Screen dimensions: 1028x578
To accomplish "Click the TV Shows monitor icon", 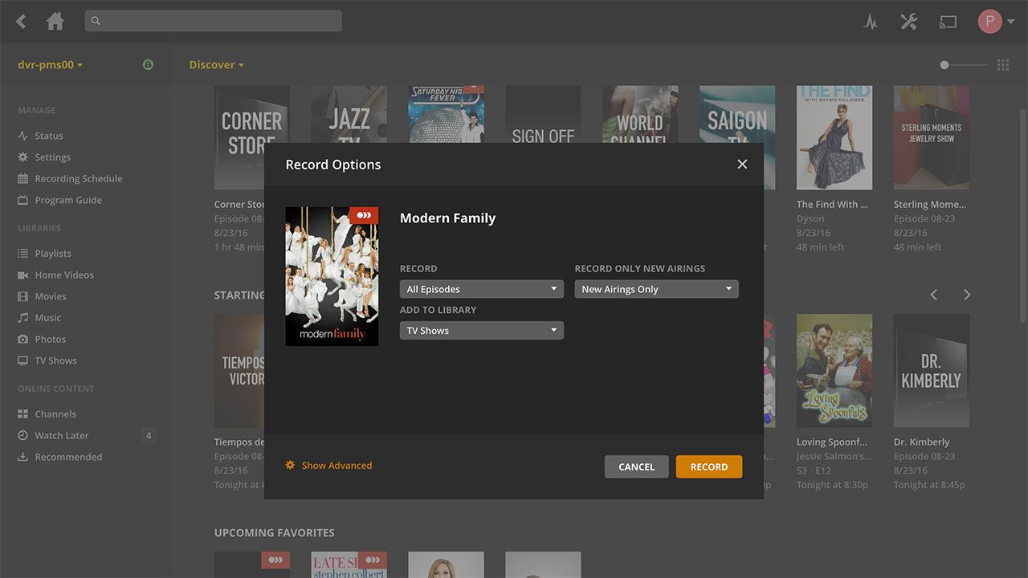I will tap(22, 360).
